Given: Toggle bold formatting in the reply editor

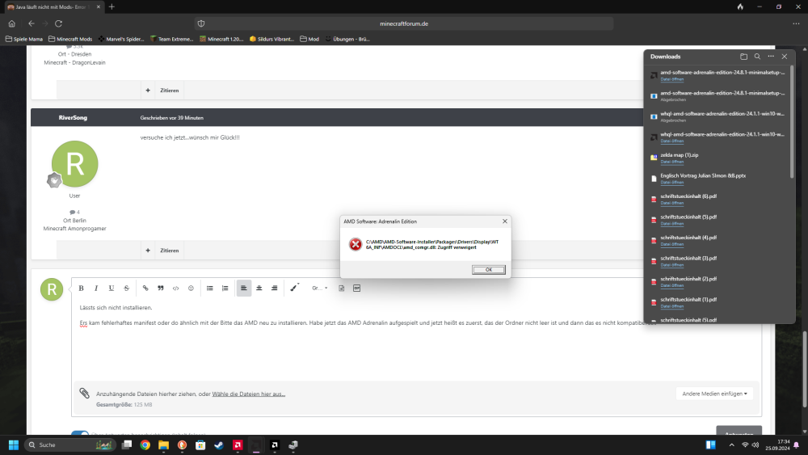Looking at the screenshot, I should [x=81, y=288].
